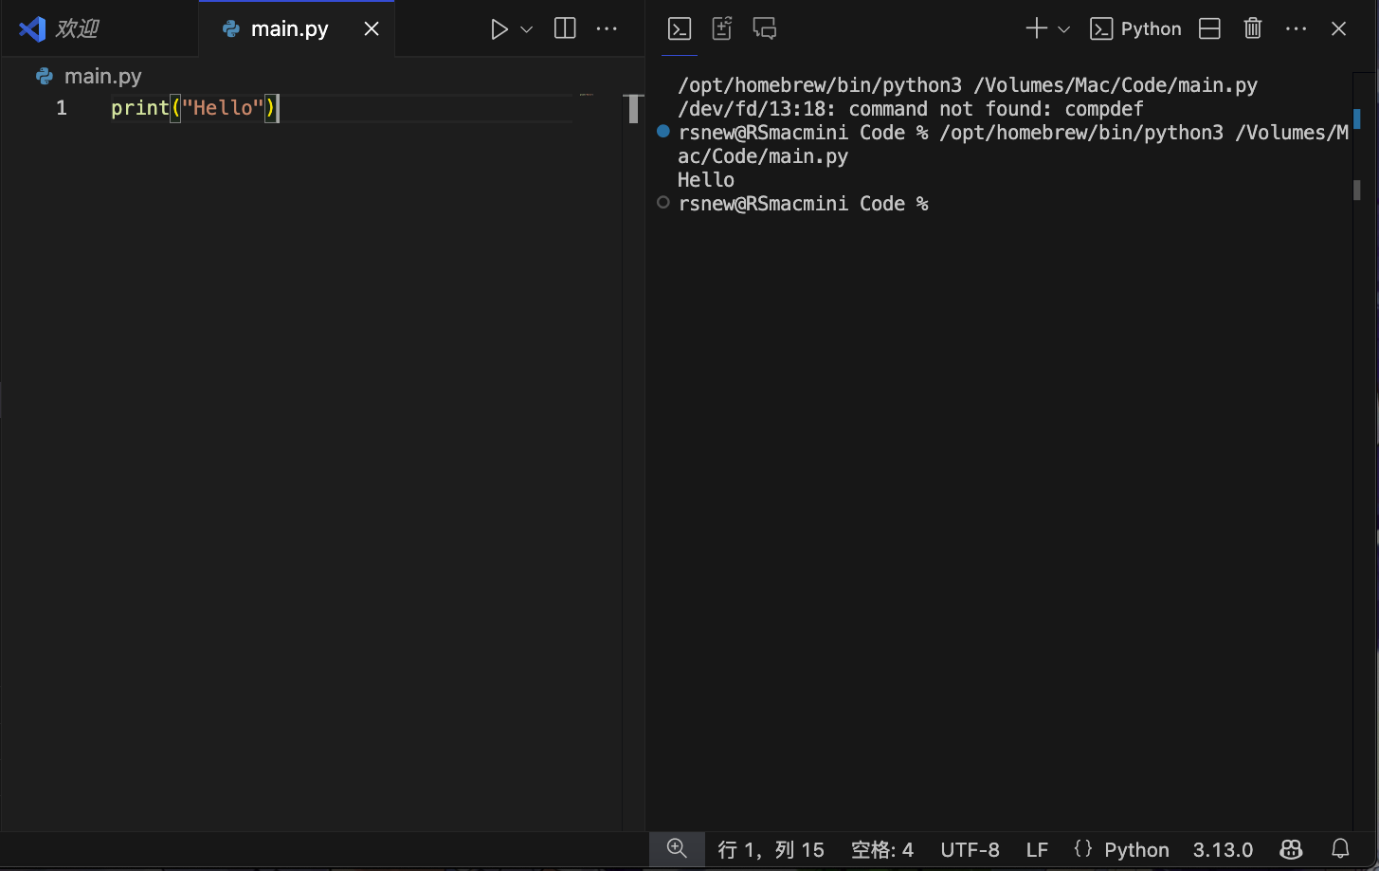Click the last 'rsnew@RSmacmini Code %' prompt
Viewport: 1379px width, 871px height.
pos(804,204)
